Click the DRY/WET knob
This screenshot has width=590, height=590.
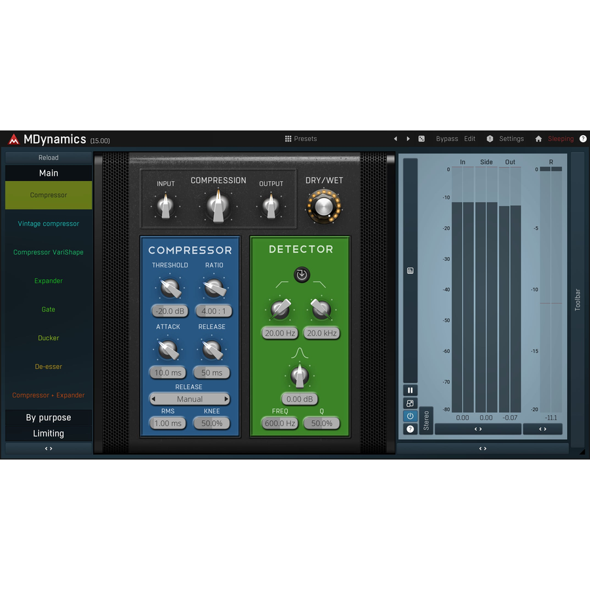324,206
